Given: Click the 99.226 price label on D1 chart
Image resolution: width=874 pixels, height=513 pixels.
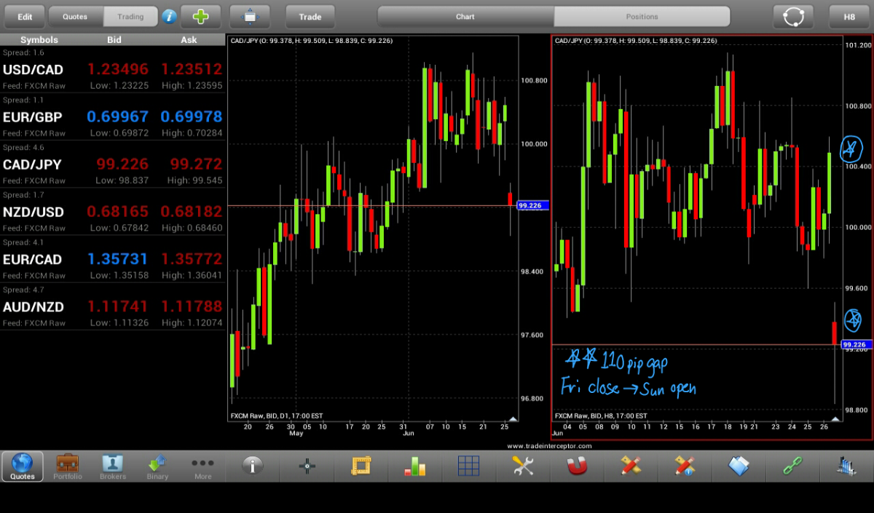Looking at the screenshot, I should point(532,206).
